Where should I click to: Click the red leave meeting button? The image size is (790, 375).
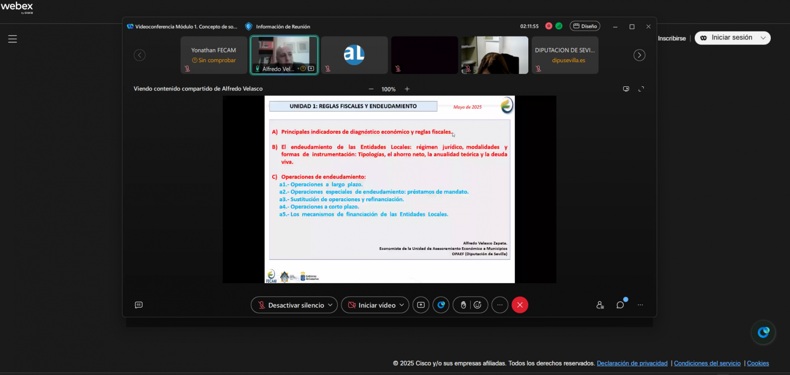point(519,305)
